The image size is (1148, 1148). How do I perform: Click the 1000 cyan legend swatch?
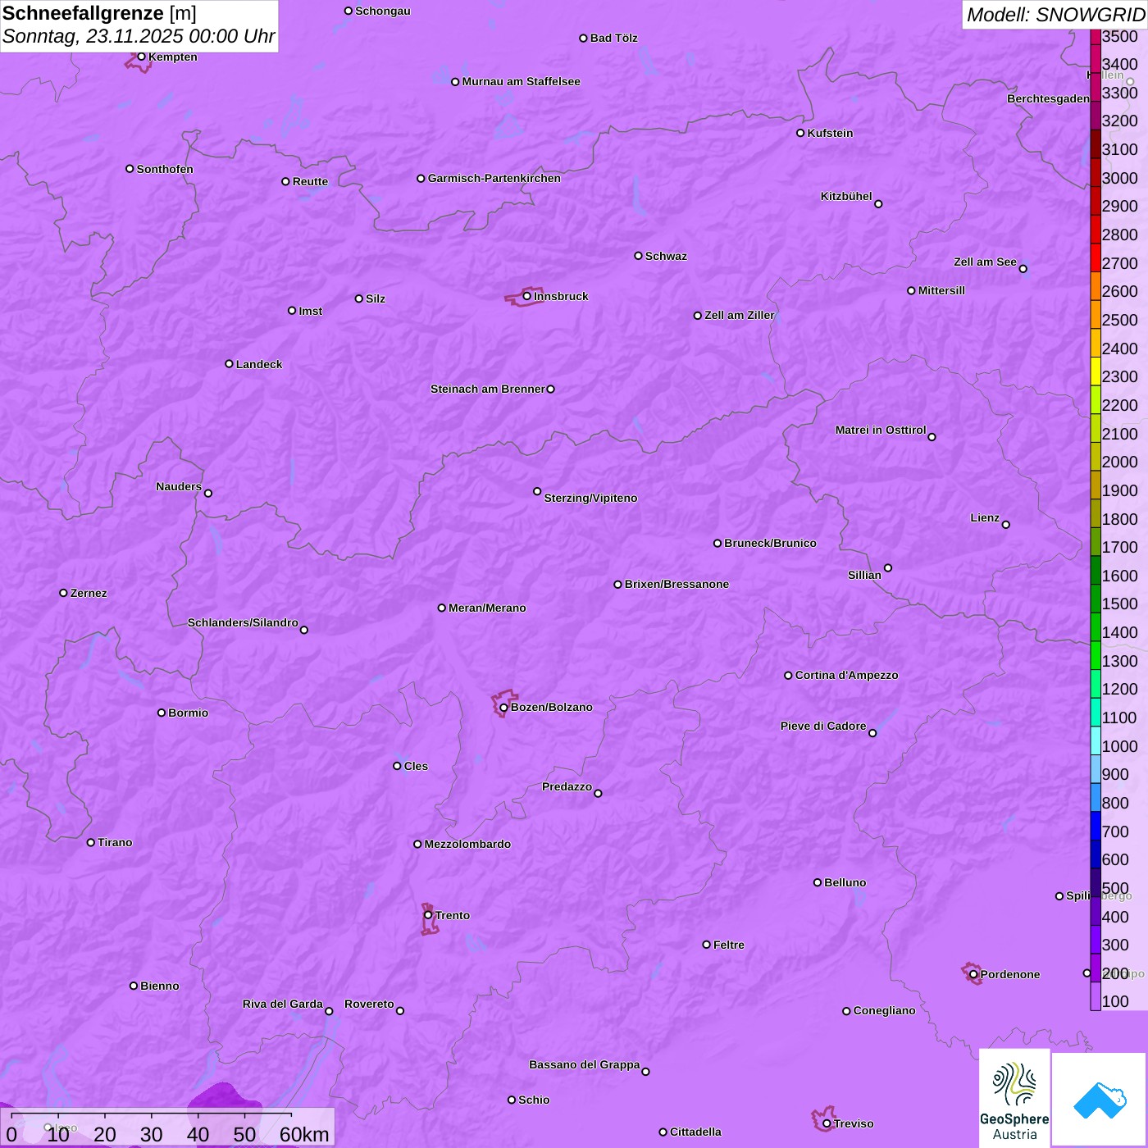coord(1096,740)
